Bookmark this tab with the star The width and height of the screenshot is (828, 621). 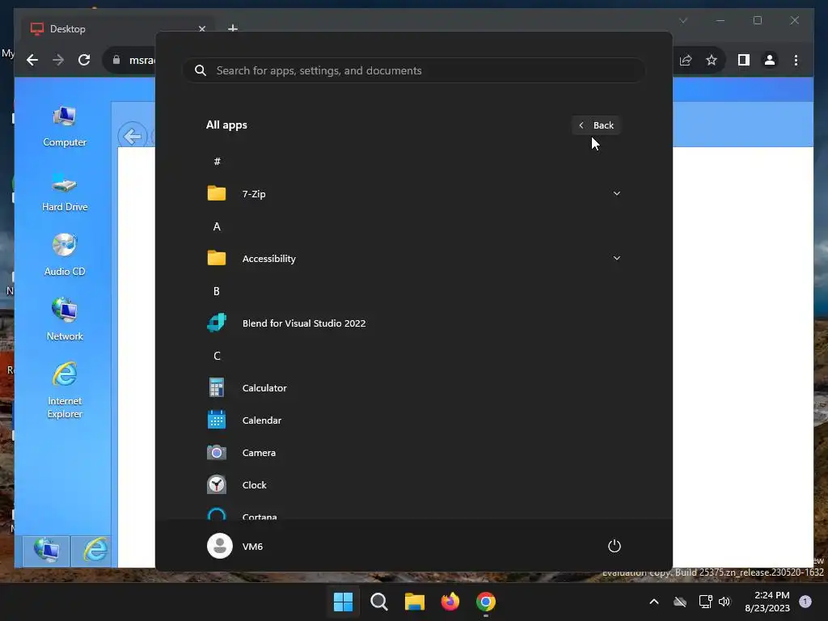712,60
